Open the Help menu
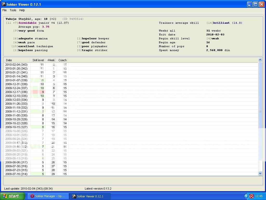The image size is (266, 200). pyautogui.click(x=22, y=10)
